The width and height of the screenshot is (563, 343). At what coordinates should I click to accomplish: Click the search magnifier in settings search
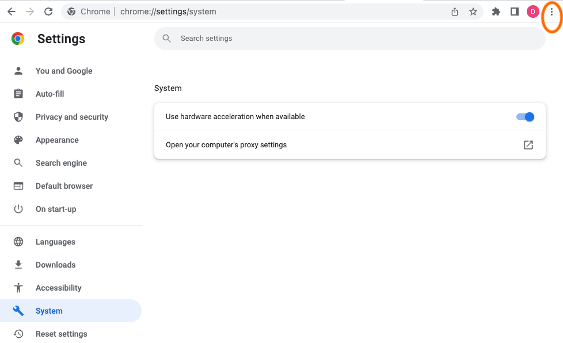166,38
